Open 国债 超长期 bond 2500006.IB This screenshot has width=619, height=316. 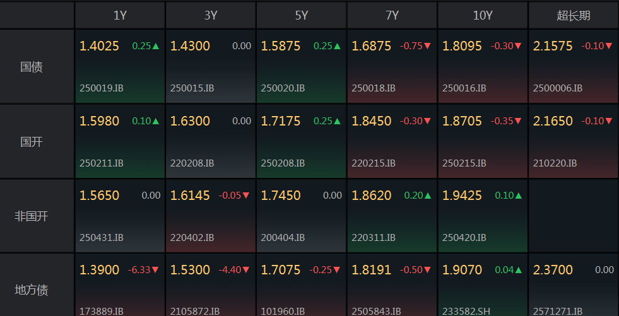point(558,88)
